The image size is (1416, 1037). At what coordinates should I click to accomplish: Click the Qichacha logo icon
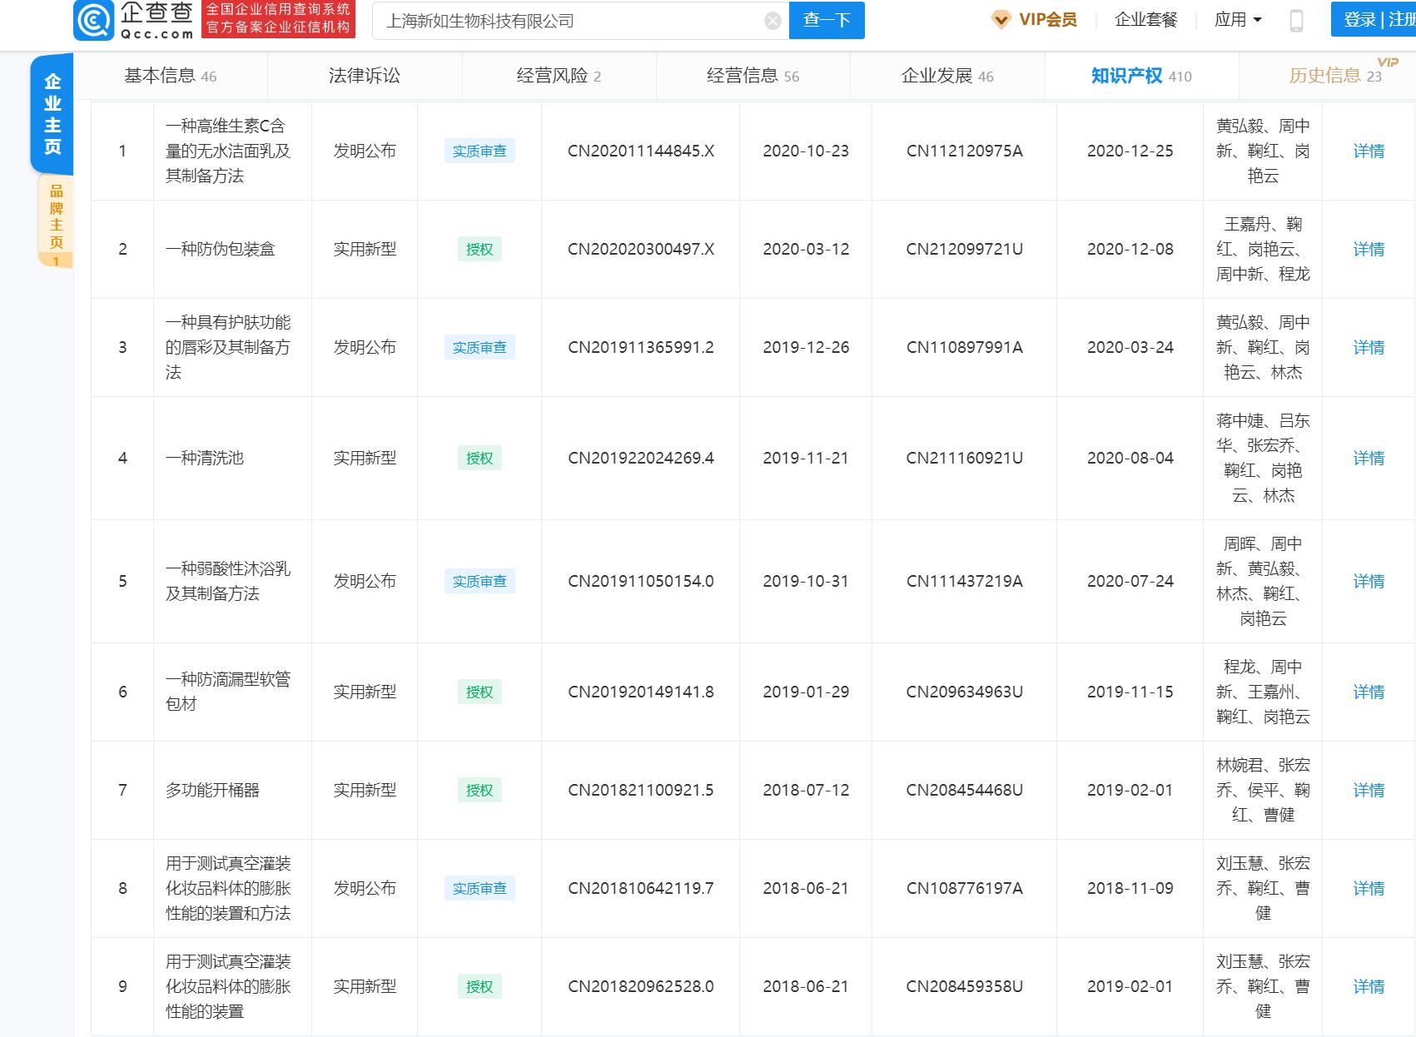95,20
